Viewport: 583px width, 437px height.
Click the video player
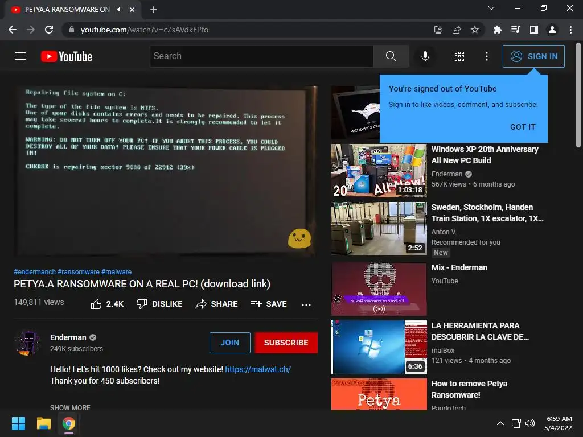point(166,171)
